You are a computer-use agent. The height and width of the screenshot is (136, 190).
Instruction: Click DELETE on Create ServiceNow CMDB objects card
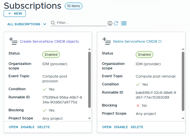pyautogui.click(x=44, y=127)
